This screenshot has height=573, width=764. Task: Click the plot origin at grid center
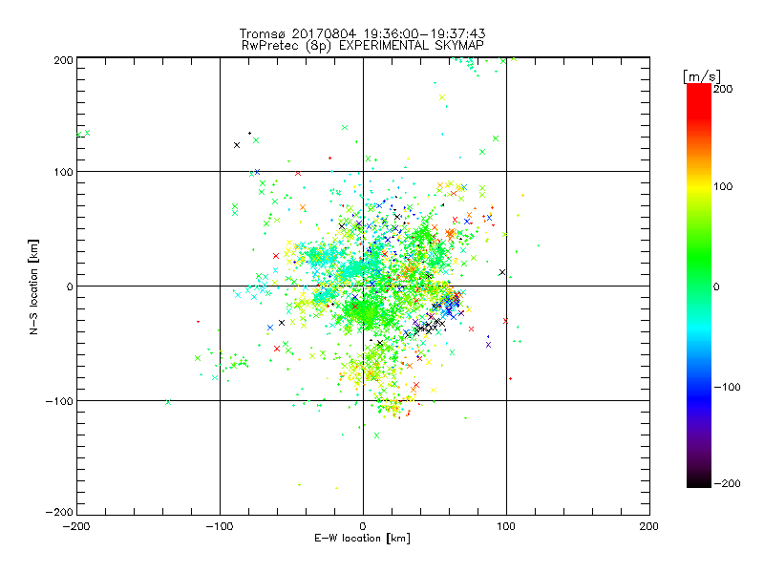click(x=363, y=286)
